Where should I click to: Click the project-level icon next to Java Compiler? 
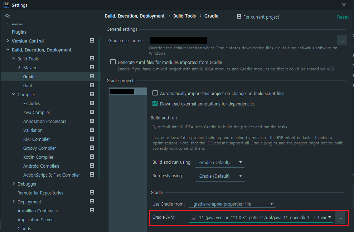coord(92,112)
